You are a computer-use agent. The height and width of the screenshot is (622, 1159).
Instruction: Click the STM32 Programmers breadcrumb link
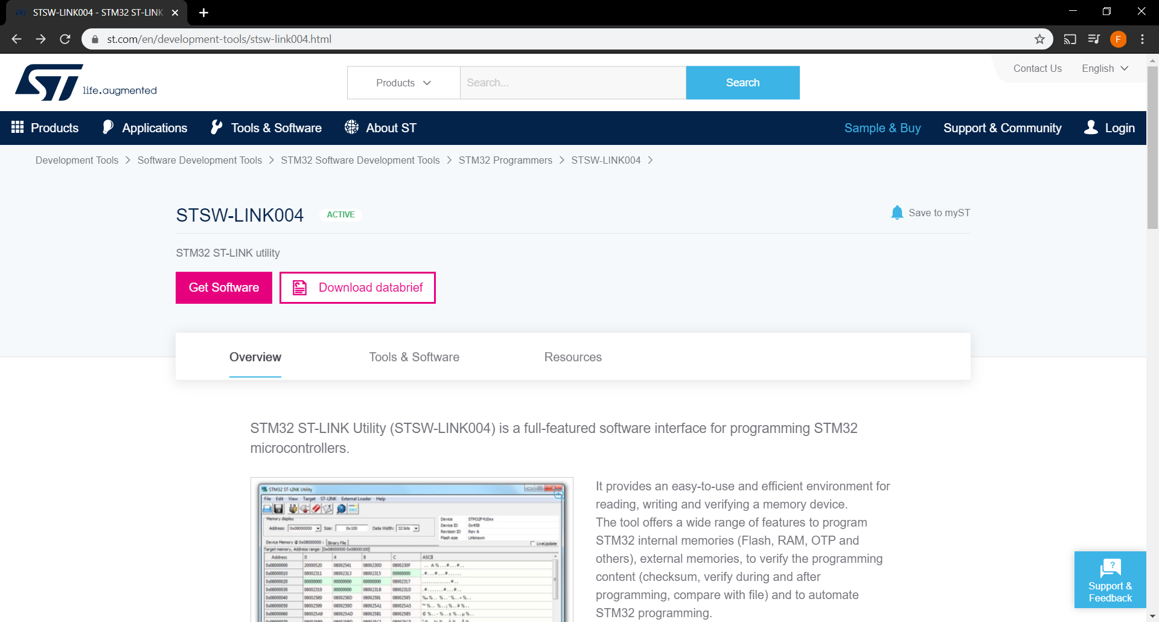click(505, 160)
